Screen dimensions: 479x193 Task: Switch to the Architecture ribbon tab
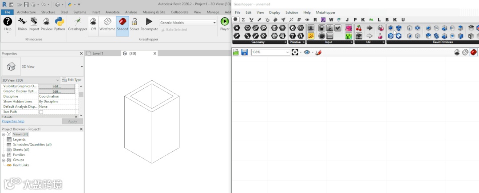coord(26,12)
